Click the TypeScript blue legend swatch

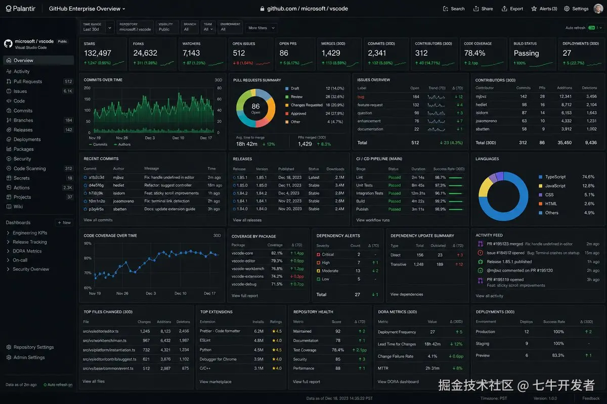coord(540,177)
